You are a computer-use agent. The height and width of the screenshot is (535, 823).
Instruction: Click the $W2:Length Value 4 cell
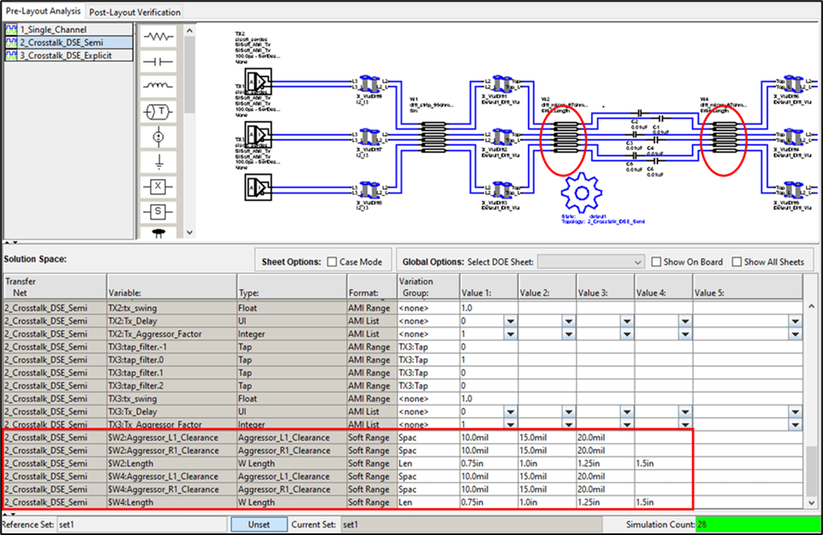click(664, 463)
